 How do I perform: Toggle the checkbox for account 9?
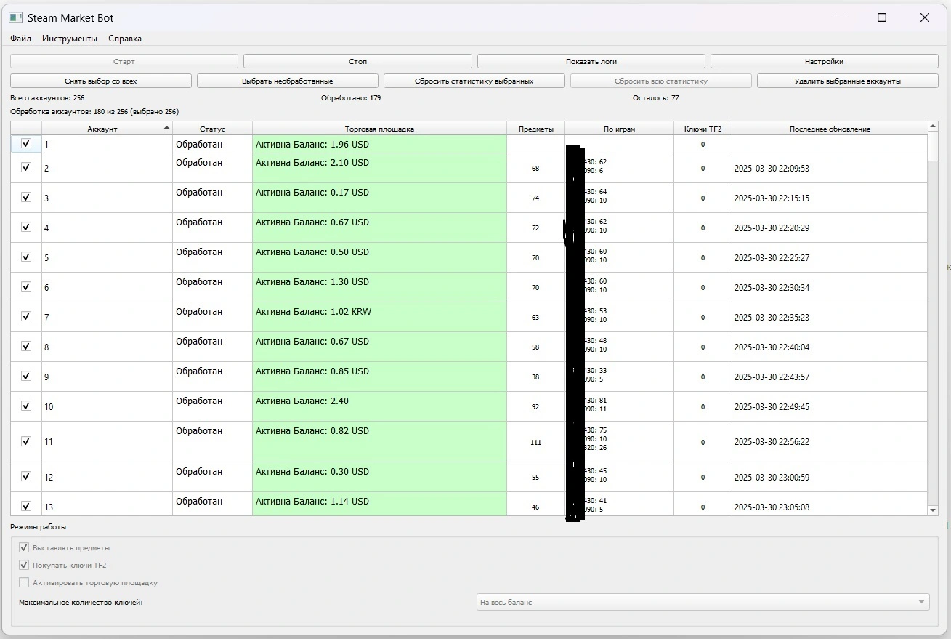[x=26, y=376]
